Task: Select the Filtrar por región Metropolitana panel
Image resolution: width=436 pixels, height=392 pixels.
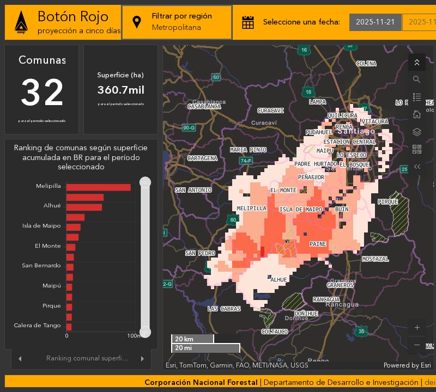Action: (x=177, y=22)
